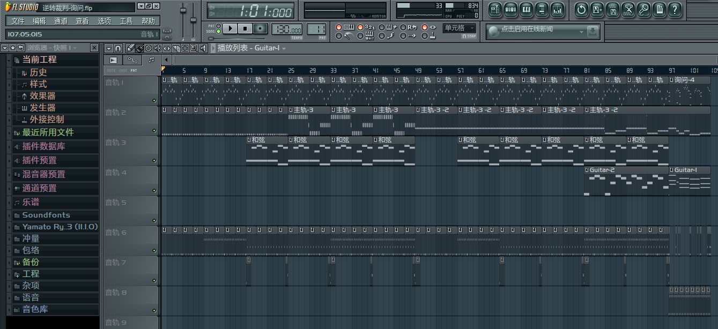
Task: Switch playback to PAT pattern mode
Action: click(x=218, y=26)
